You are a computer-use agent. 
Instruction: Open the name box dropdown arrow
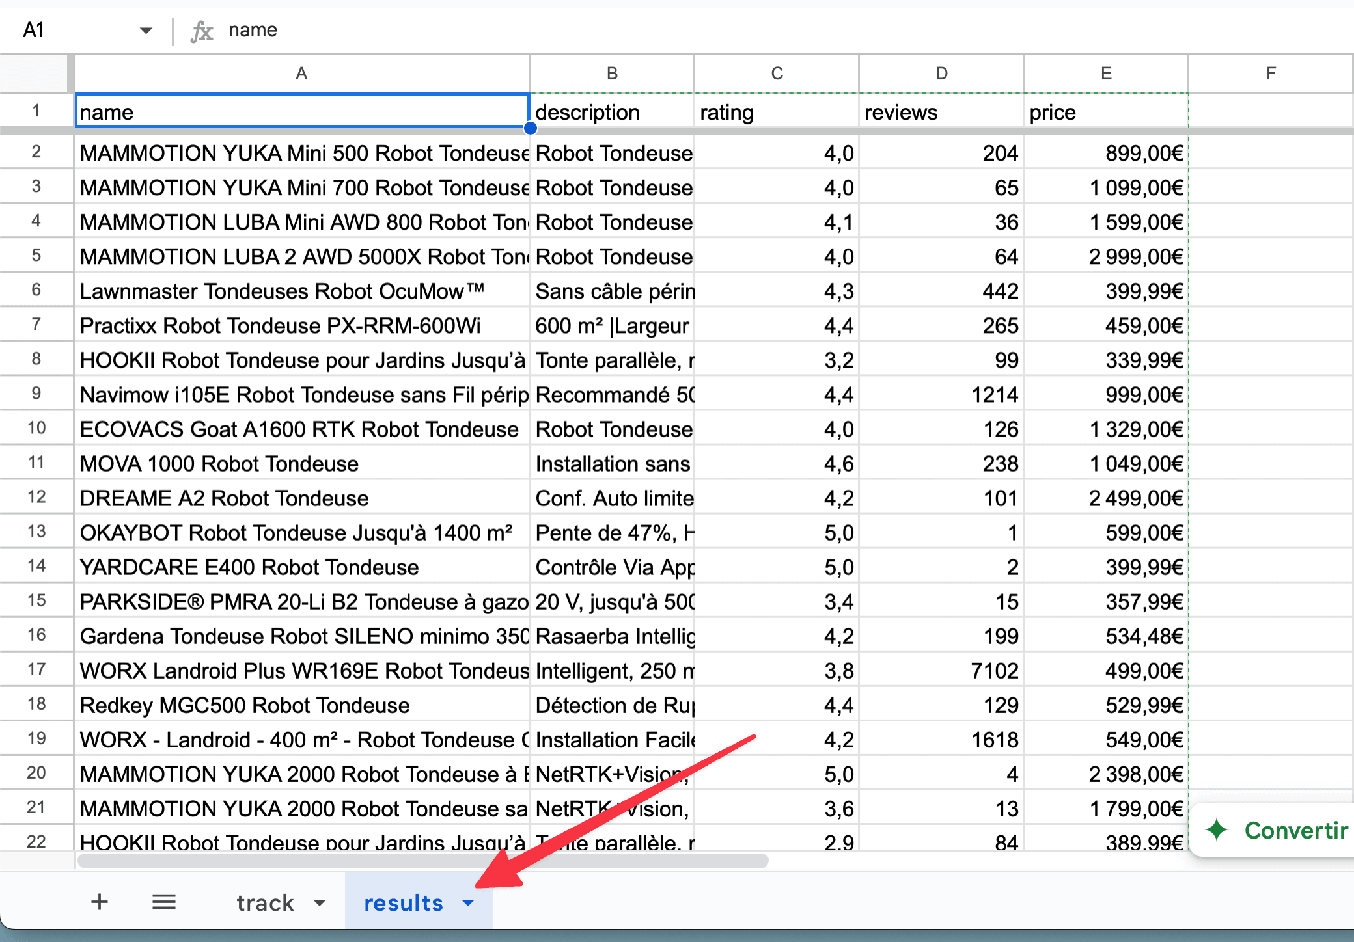pyautogui.click(x=146, y=31)
